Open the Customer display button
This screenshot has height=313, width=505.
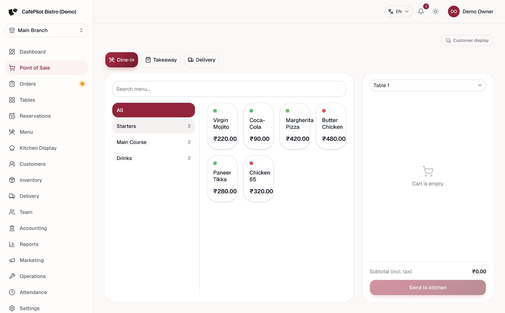click(x=467, y=40)
